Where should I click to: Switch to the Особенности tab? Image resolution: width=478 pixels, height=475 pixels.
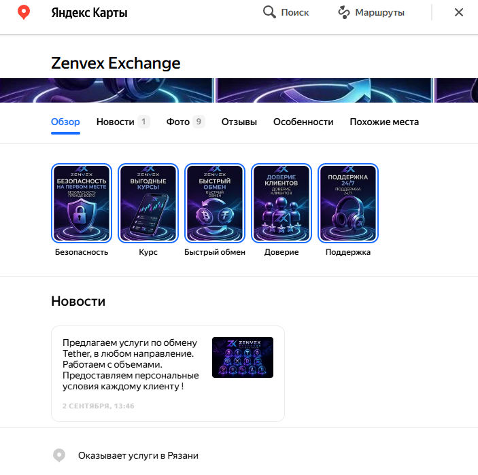click(x=303, y=122)
